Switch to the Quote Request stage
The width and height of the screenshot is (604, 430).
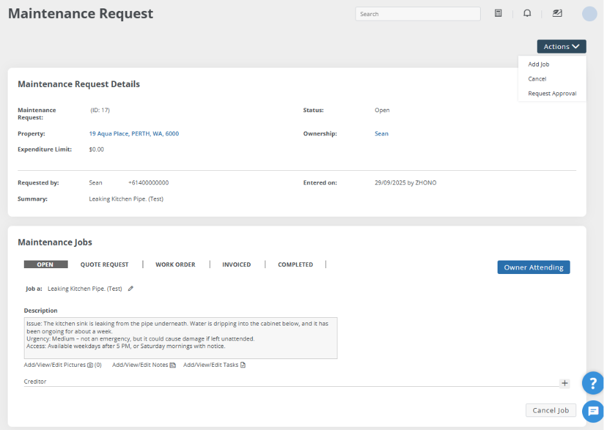point(105,264)
